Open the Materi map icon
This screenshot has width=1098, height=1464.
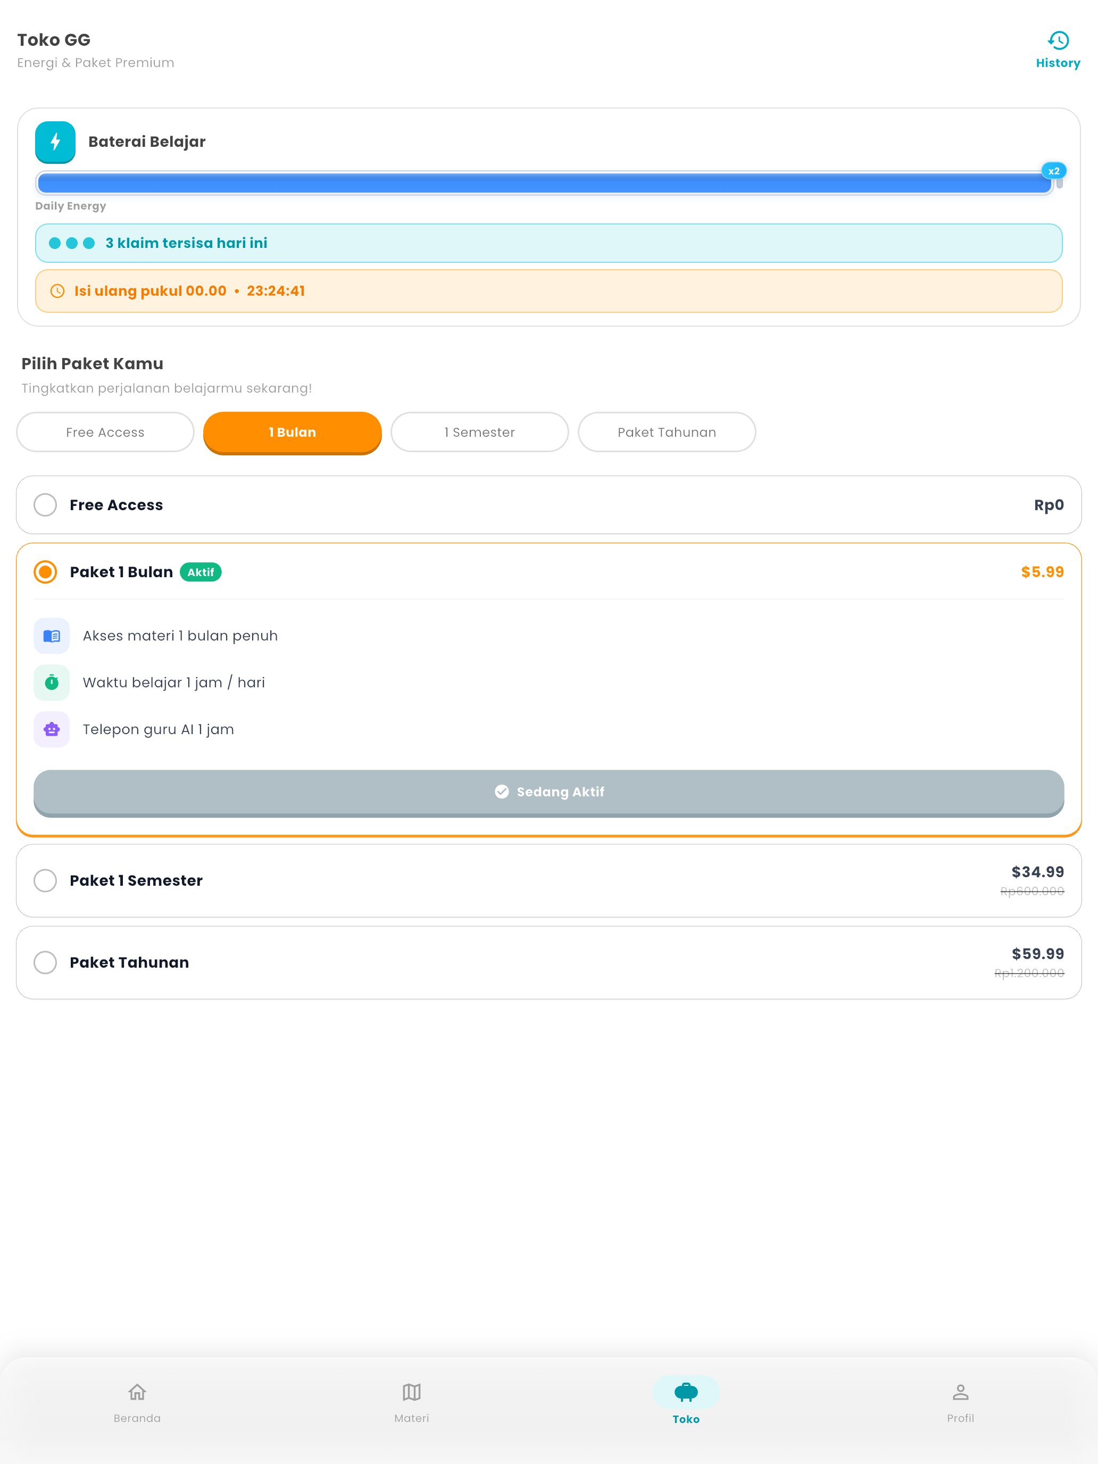(x=412, y=1392)
